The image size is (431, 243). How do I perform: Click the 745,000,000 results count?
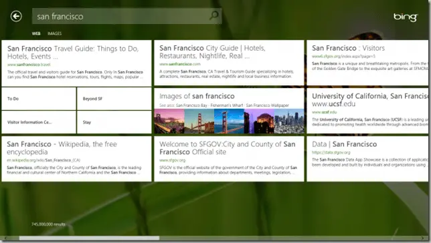point(48,224)
